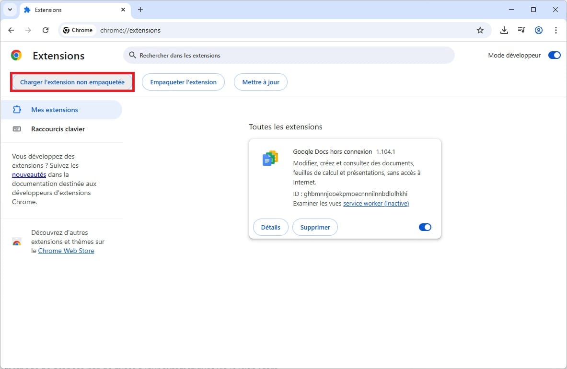Click Charger l'extension non empaquetée

pos(72,82)
